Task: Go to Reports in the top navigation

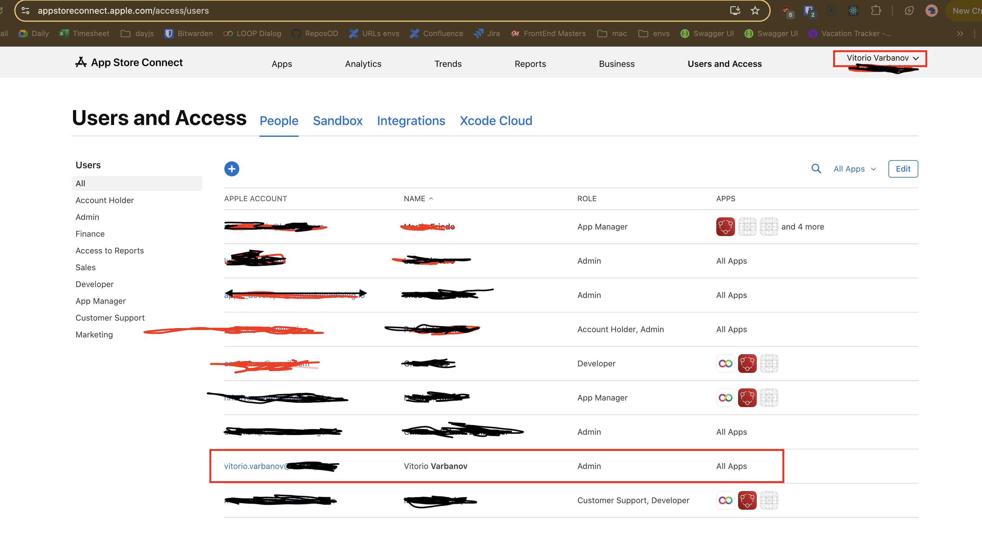Action: click(x=530, y=64)
